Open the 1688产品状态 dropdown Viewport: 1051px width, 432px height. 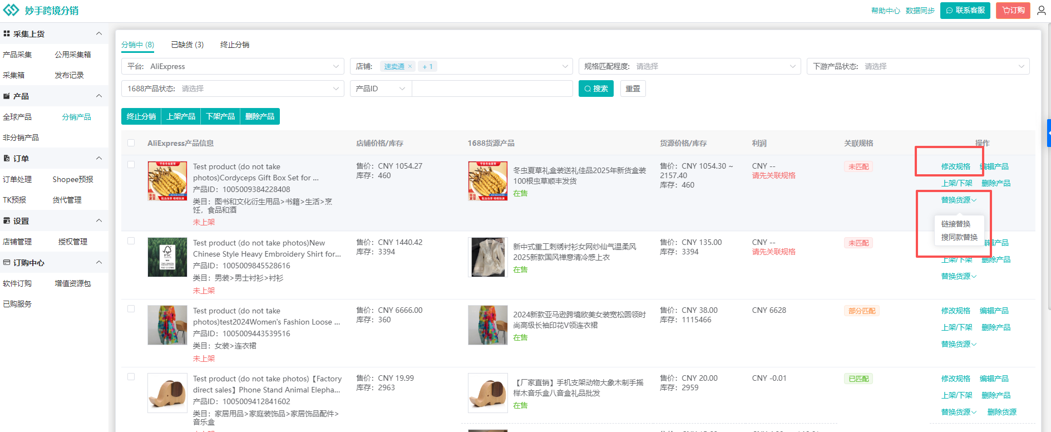[x=233, y=89]
